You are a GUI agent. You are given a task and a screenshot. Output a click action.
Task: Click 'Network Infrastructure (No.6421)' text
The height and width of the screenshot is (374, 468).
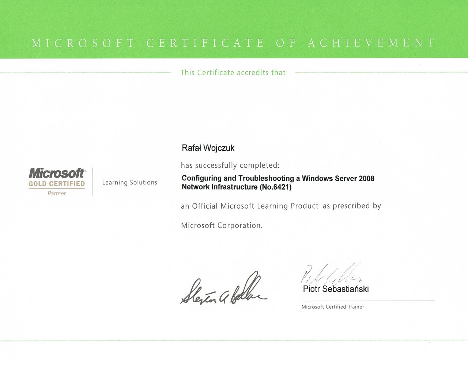(237, 187)
